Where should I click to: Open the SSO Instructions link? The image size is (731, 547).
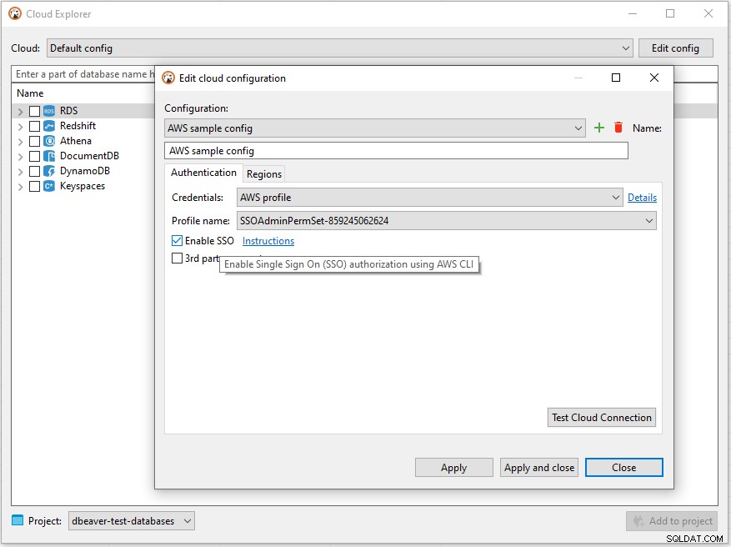click(x=268, y=241)
